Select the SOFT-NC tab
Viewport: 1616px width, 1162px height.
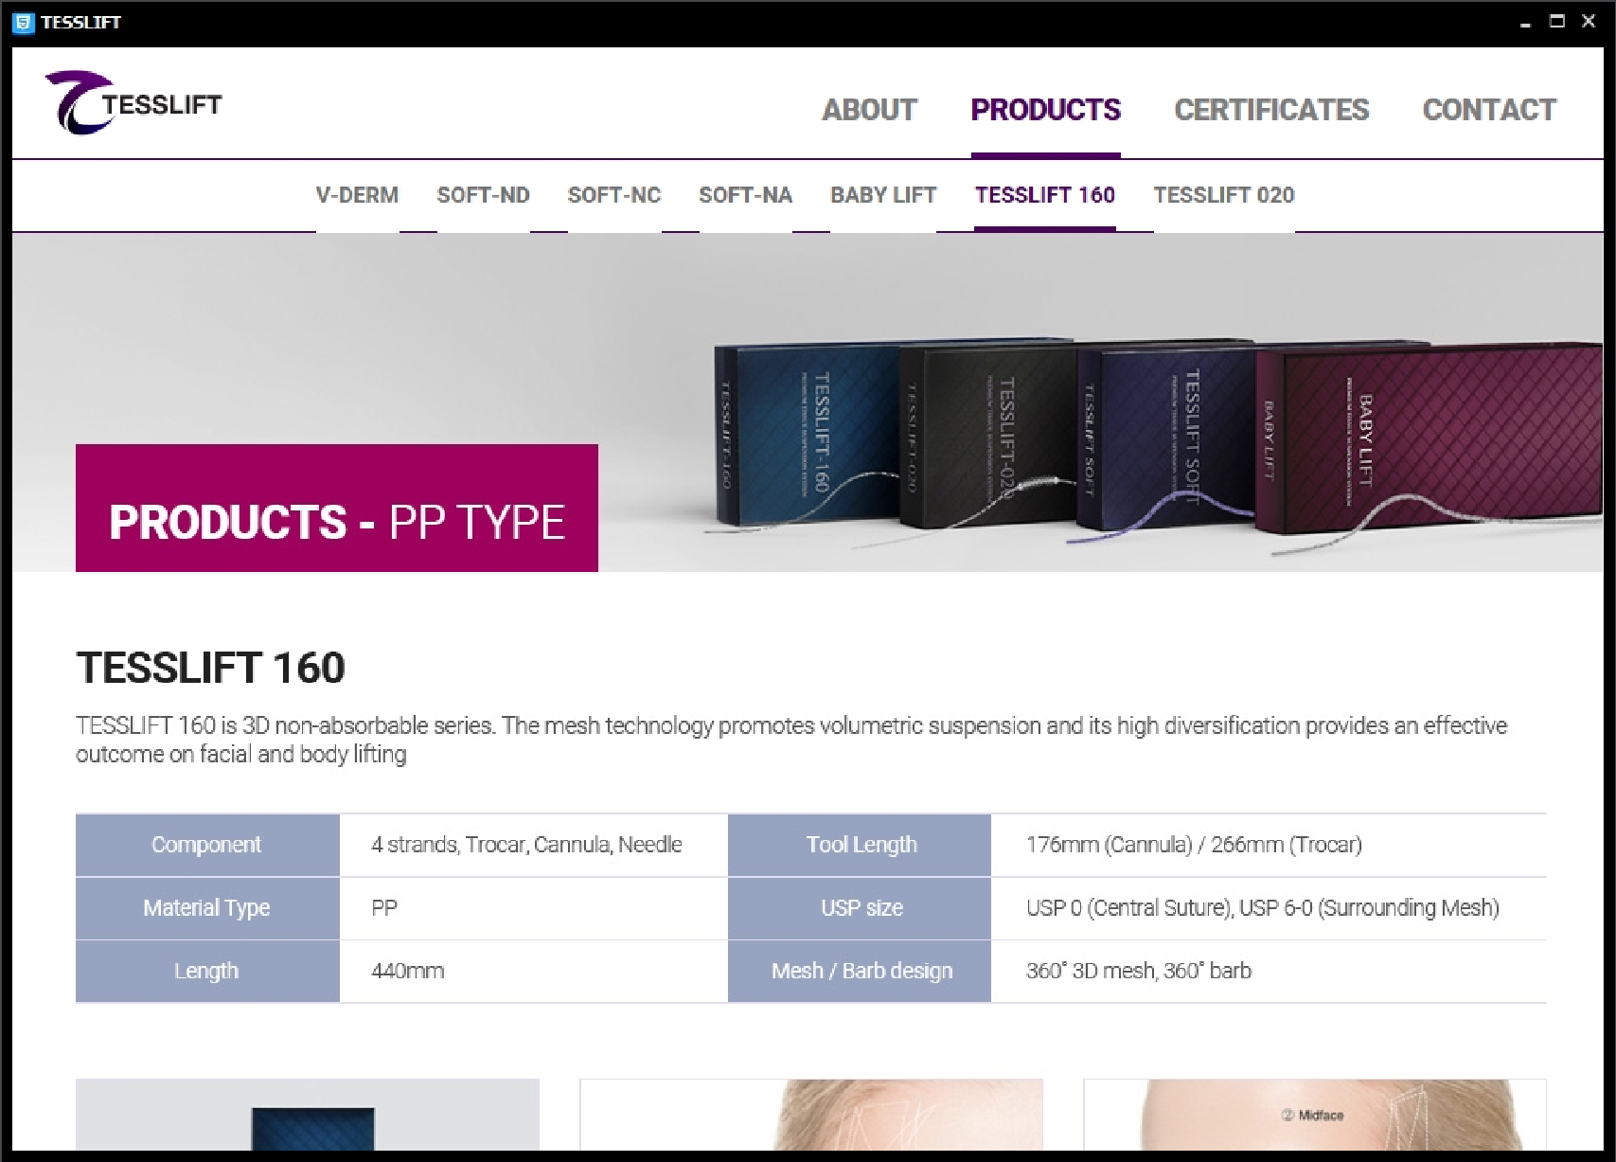(x=614, y=195)
